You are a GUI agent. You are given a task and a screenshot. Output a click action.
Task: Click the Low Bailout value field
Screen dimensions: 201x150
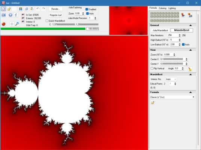point(174,45)
